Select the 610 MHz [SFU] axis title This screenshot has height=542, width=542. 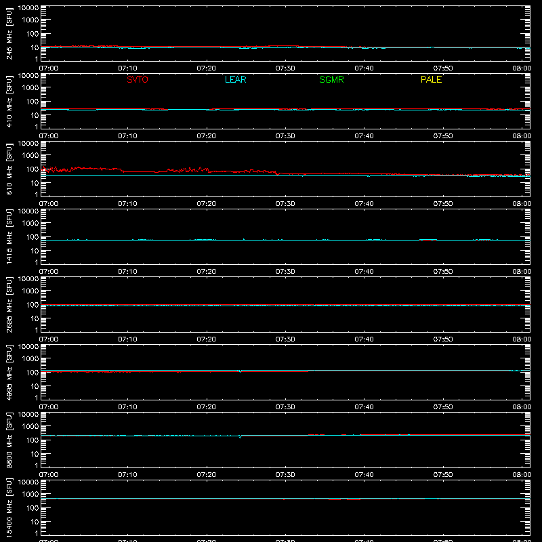9,169
